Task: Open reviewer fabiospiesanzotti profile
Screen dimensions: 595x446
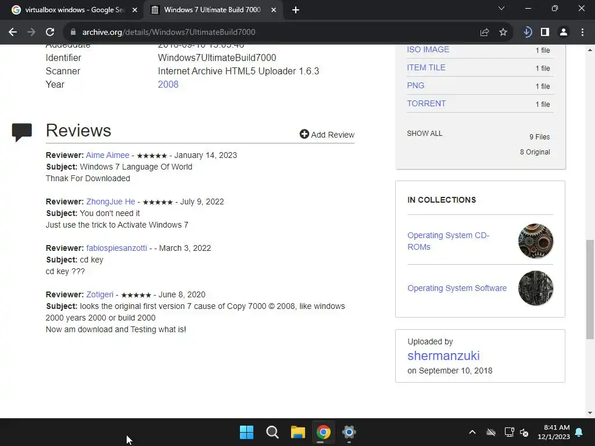Action: 116,248
